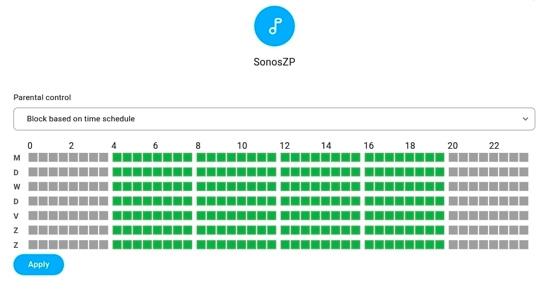Image resolution: width=549 pixels, height=291 pixels.
Task: Disable the M row cell under hour 12
Action: point(285,157)
